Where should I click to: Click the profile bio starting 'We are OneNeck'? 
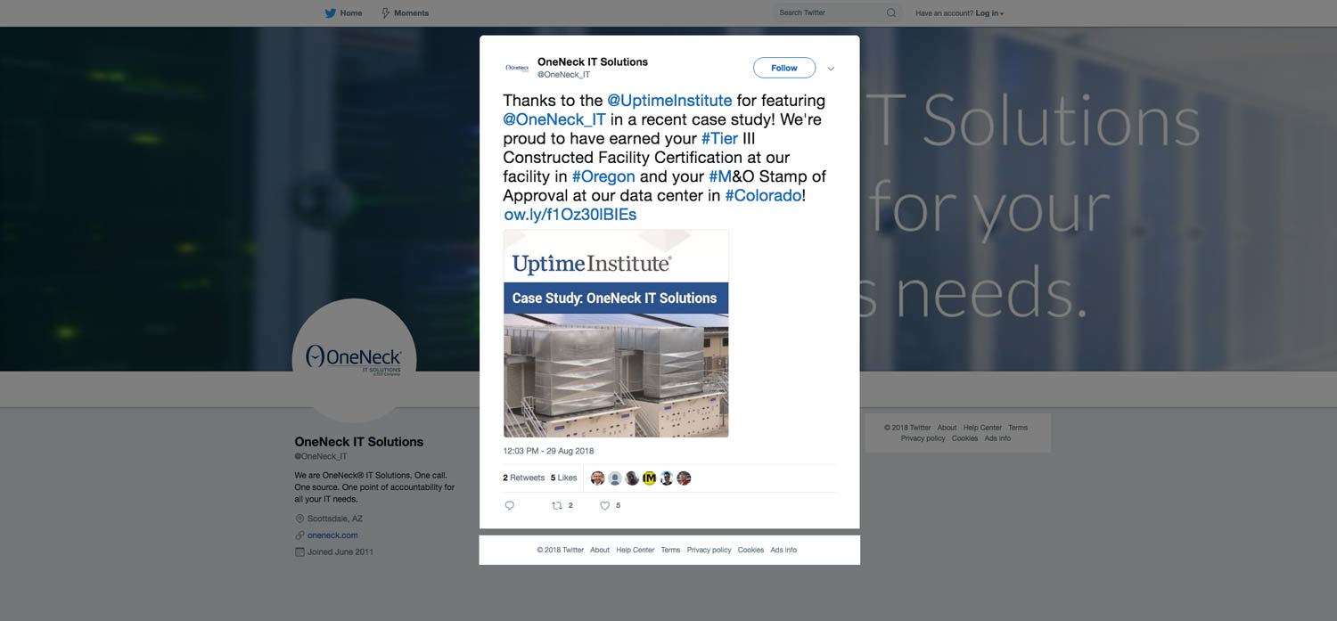click(x=374, y=487)
